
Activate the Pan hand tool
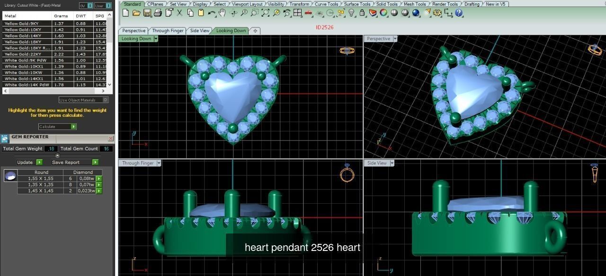(x=222, y=13)
